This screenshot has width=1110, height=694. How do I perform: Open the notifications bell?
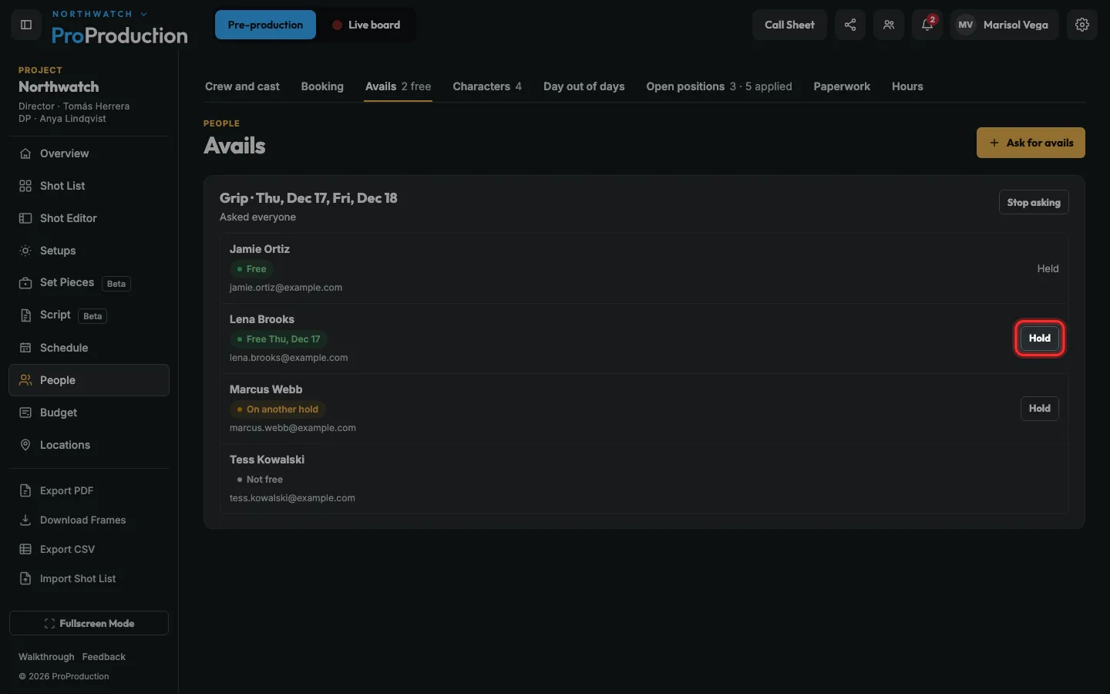[x=927, y=25]
